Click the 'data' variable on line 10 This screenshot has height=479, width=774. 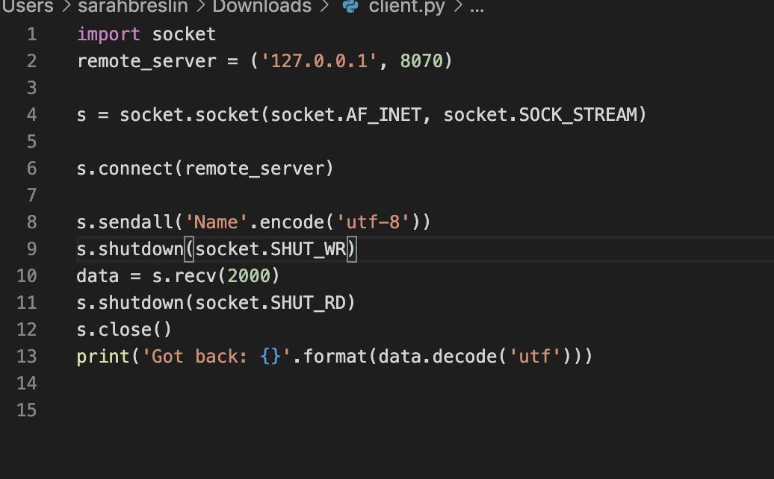tap(98, 276)
